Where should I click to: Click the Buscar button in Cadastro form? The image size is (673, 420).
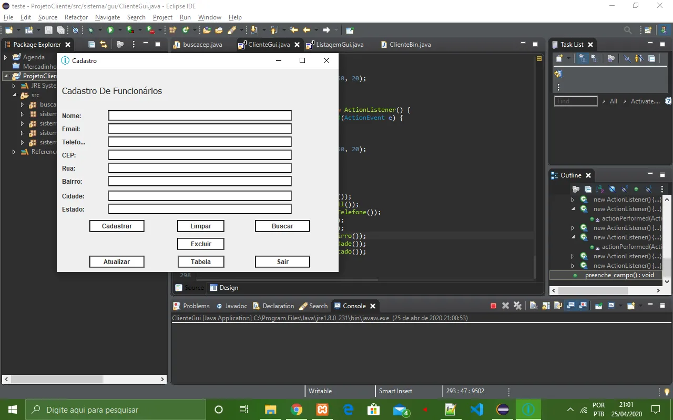click(x=282, y=226)
